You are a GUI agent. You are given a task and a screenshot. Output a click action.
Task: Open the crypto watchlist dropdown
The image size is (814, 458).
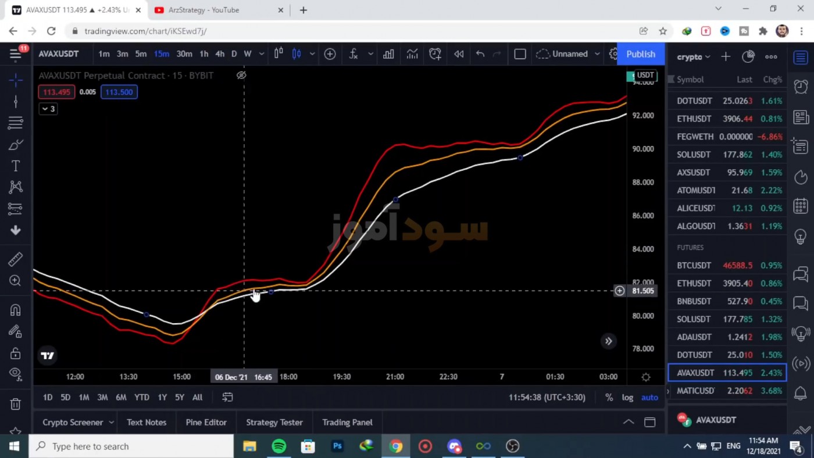694,57
